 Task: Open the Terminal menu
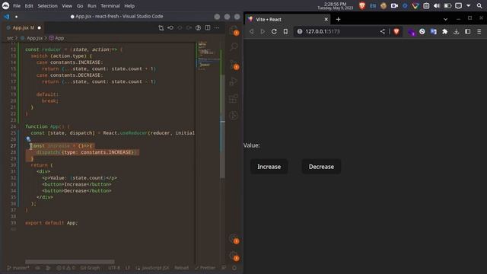tap(110, 6)
